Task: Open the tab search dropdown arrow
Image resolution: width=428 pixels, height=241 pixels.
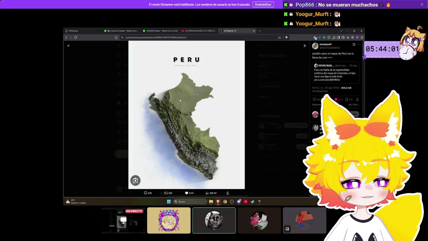Action: [341, 31]
